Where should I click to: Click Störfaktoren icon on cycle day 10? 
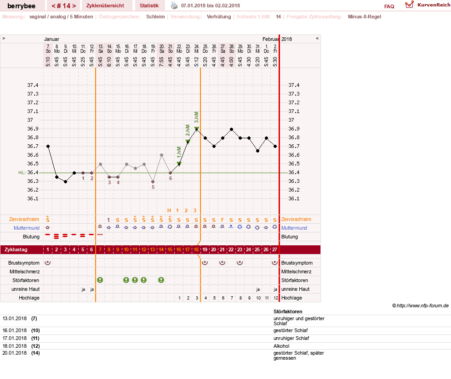click(126, 280)
